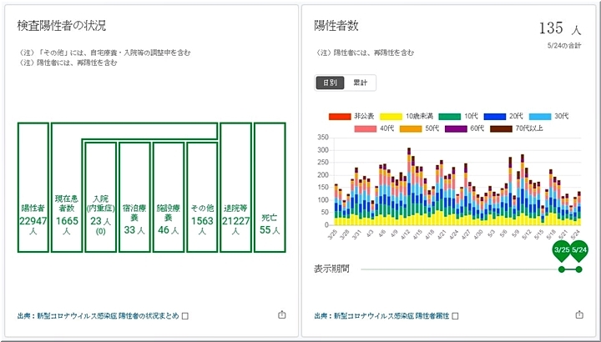Toggle the 非公表 red legend swatch
The image size is (601, 342).
tap(340, 117)
